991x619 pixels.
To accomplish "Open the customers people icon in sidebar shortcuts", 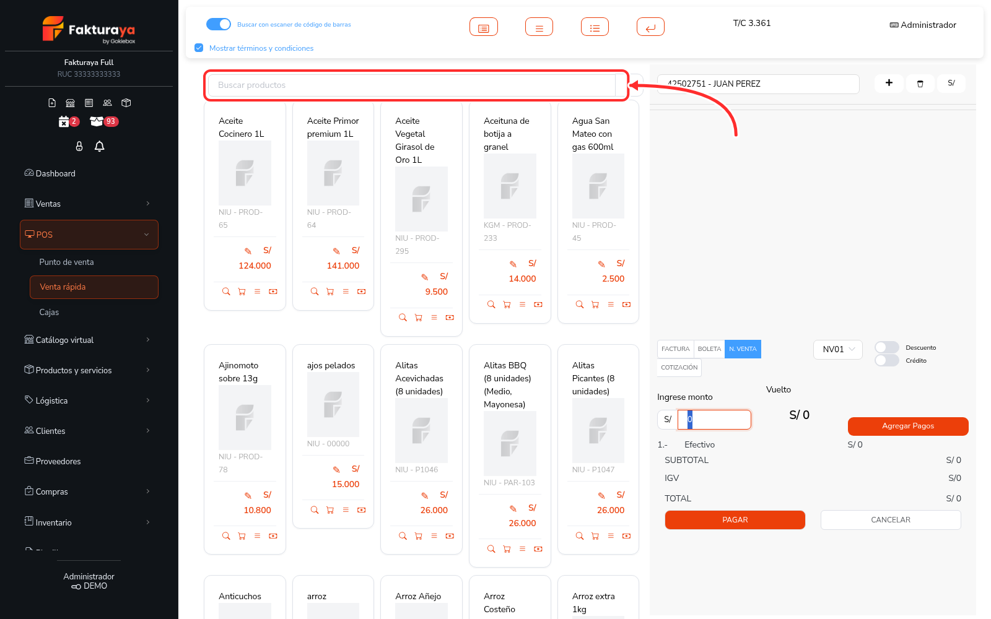I will (x=108, y=103).
